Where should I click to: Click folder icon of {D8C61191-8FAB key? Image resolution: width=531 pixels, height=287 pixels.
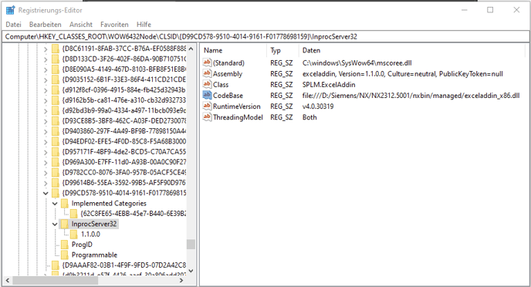tap(56, 49)
